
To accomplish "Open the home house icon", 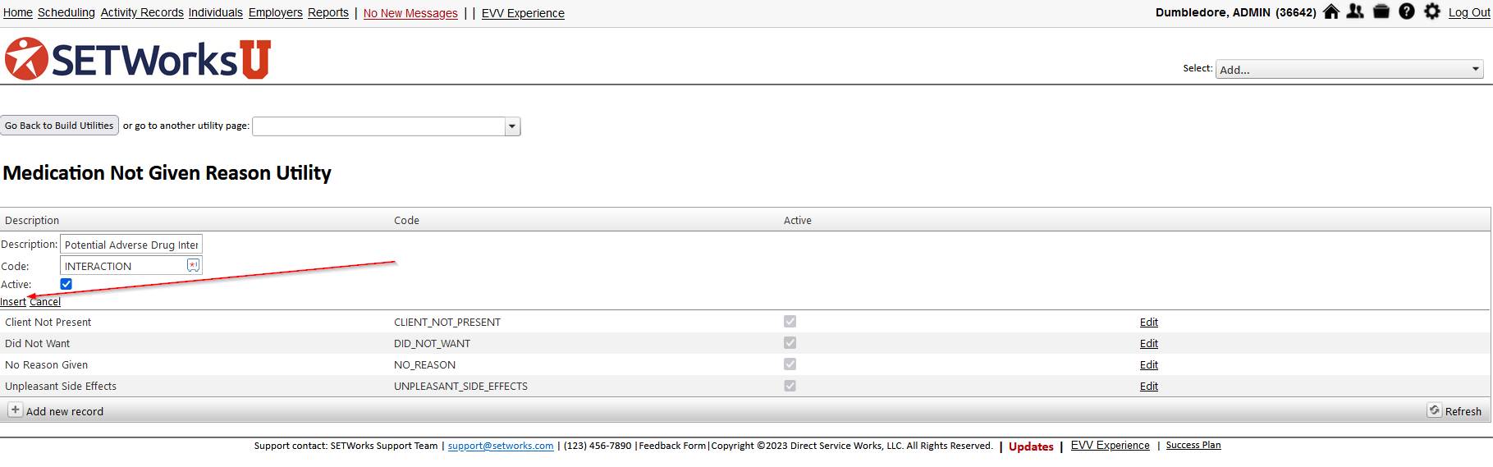I will 1331,11.
